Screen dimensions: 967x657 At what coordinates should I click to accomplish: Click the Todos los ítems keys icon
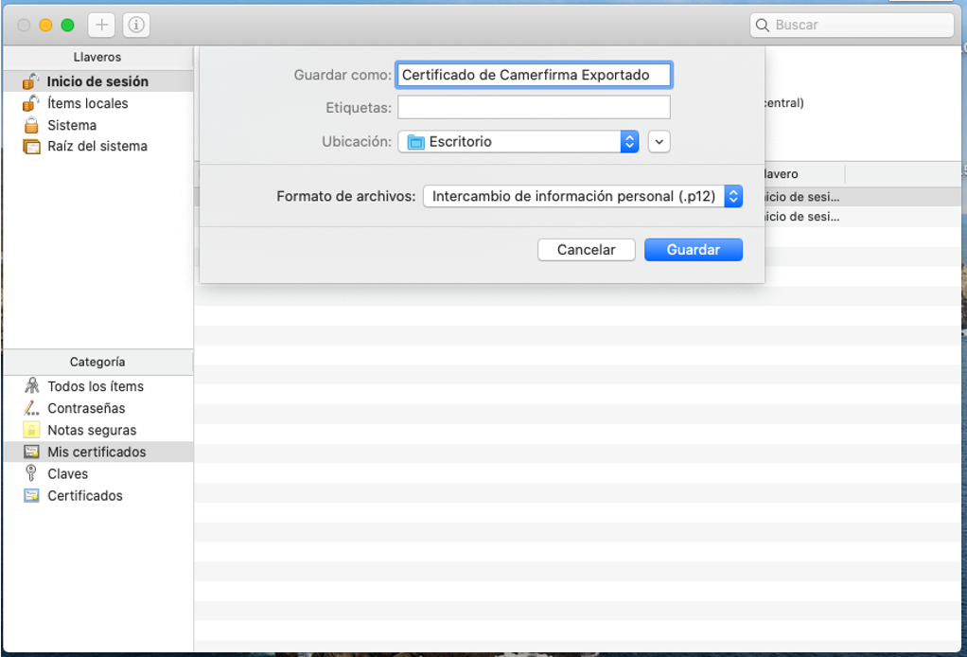click(31, 386)
